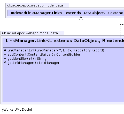Click the protected # marker beside constructor
Viewport: 124px width, 114px height.
click(5, 50)
